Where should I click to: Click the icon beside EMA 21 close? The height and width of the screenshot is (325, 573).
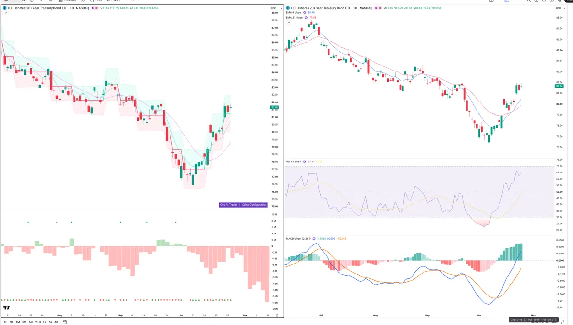point(306,18)
